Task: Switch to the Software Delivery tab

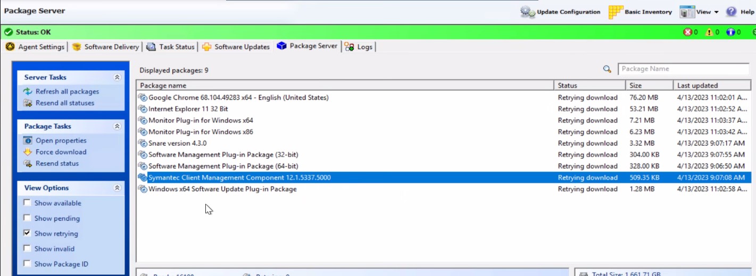Action: coord(105,47)
